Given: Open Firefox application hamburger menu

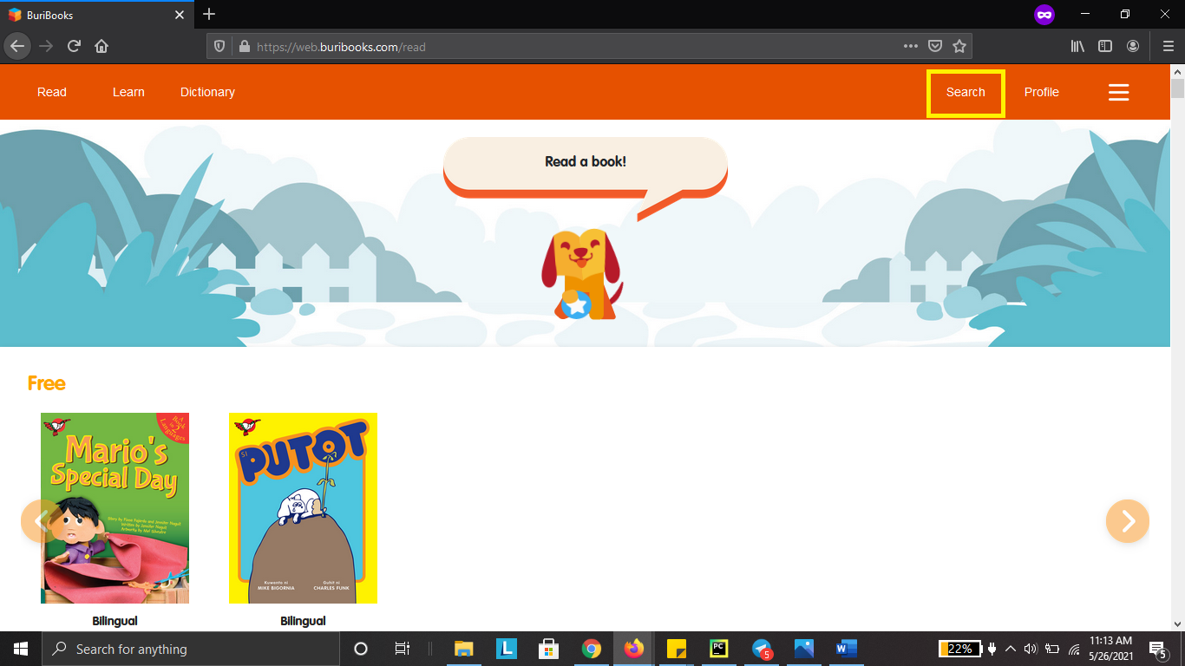Looking at the screenshot, I should tap(1168, 46).
